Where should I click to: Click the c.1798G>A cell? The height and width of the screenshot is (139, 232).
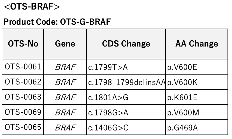(126, 112)
